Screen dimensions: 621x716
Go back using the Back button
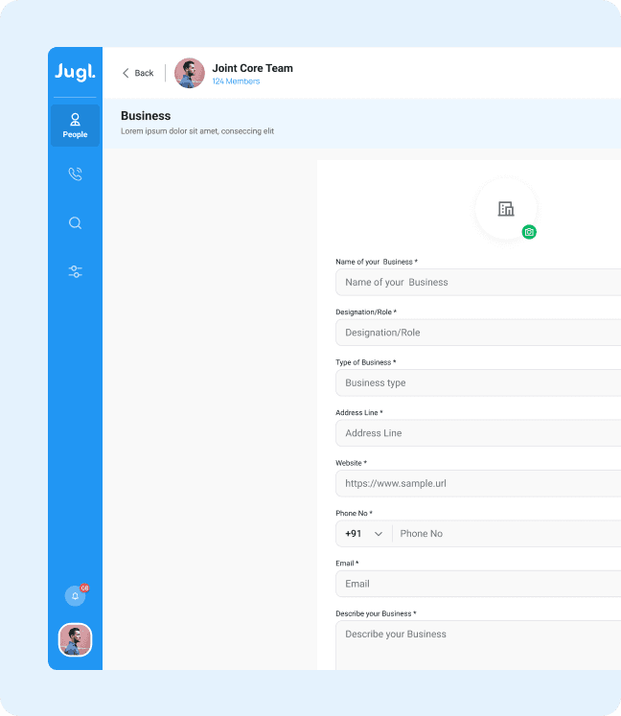[138, 73]
